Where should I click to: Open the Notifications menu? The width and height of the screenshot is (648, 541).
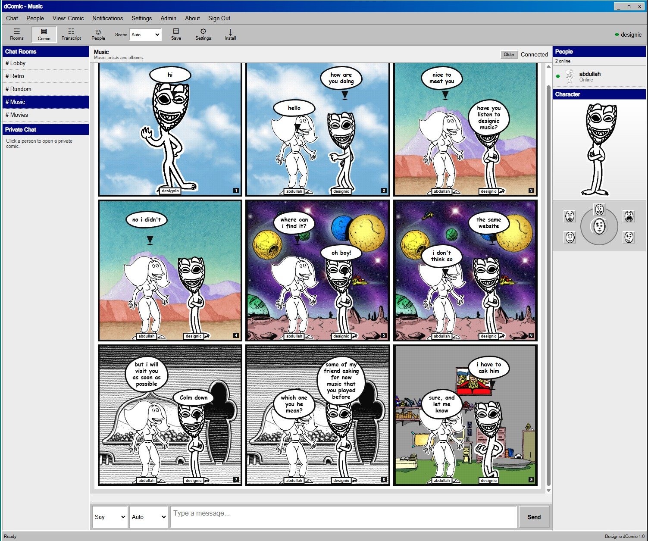pyautogui.click(x=107, y=18)
